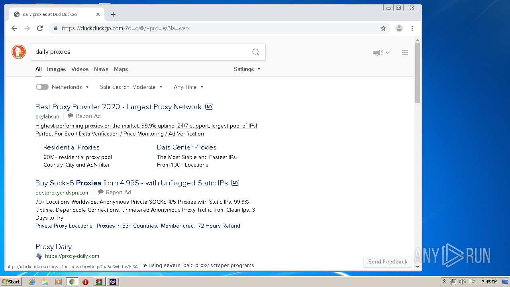This screenshot has height=287, width=510.
Task: Switch to the Maps tab
Action: 121,69
